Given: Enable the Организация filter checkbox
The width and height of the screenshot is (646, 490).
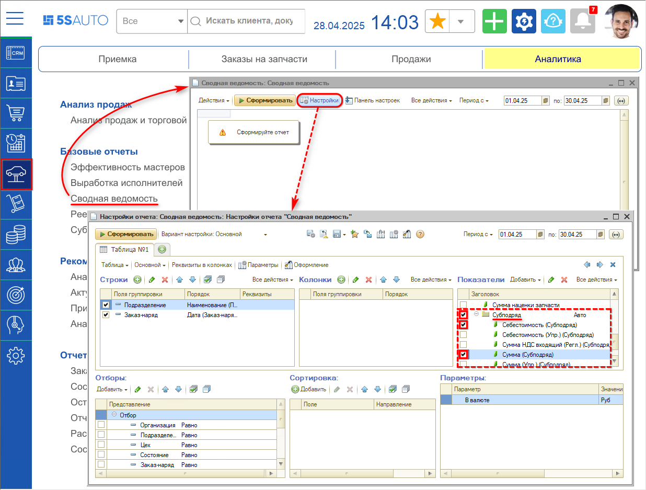Looking at the screenshot, I should [x=101, y=425].
